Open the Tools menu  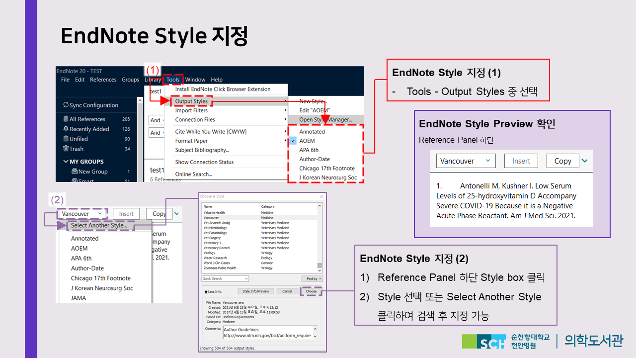pos(173,80)
